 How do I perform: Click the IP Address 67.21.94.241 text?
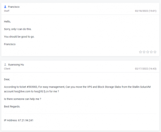19,120
